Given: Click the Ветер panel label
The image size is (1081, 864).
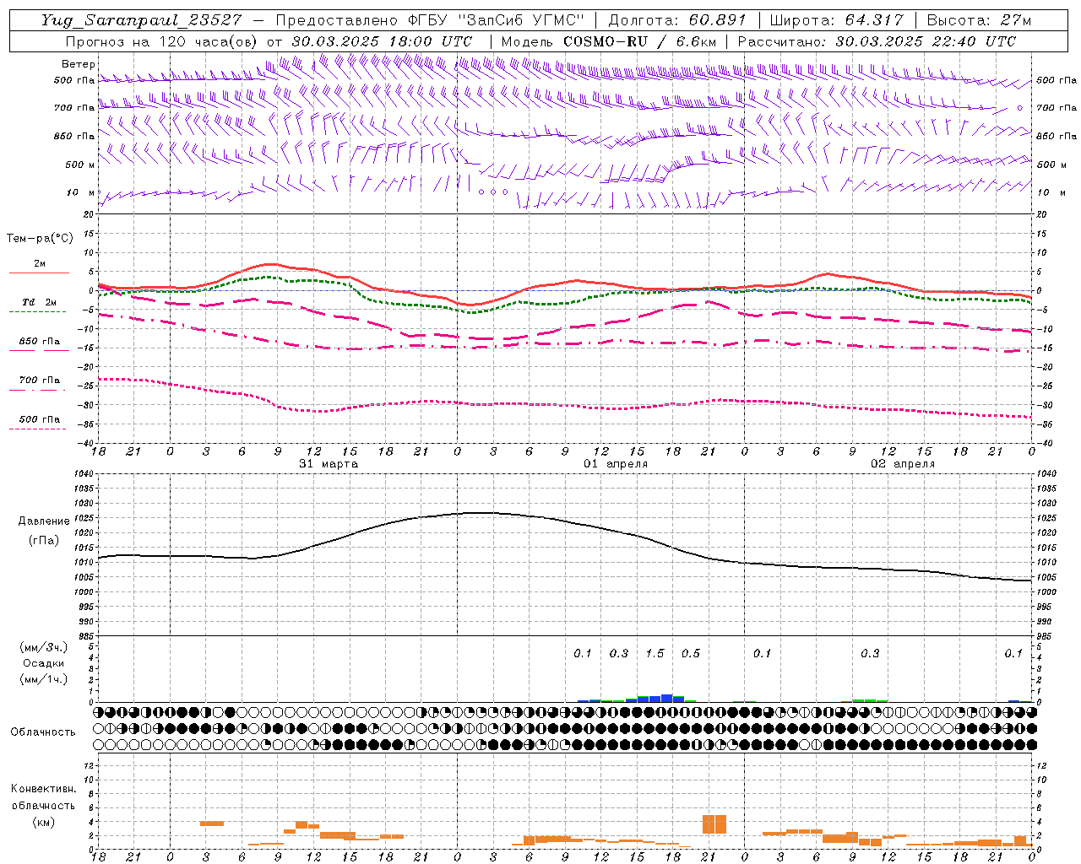Looking at the screenshot, I should pos(79,64).
